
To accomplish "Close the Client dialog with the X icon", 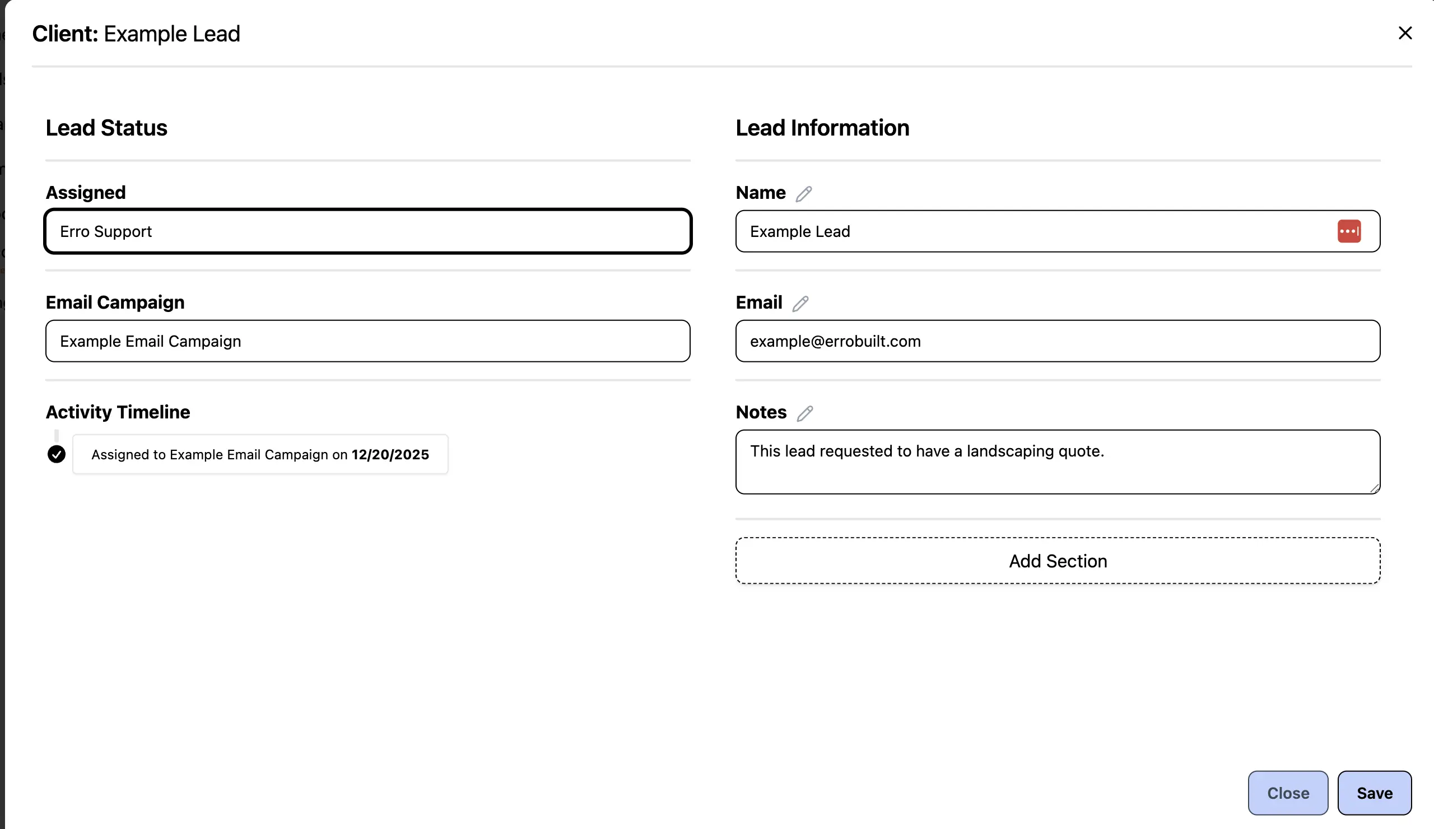I will point(1405,34).
